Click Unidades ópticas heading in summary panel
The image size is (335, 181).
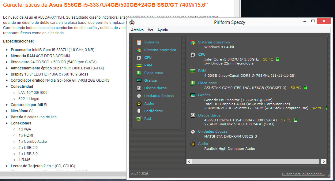pyautogui.click(x=213, y=131)
